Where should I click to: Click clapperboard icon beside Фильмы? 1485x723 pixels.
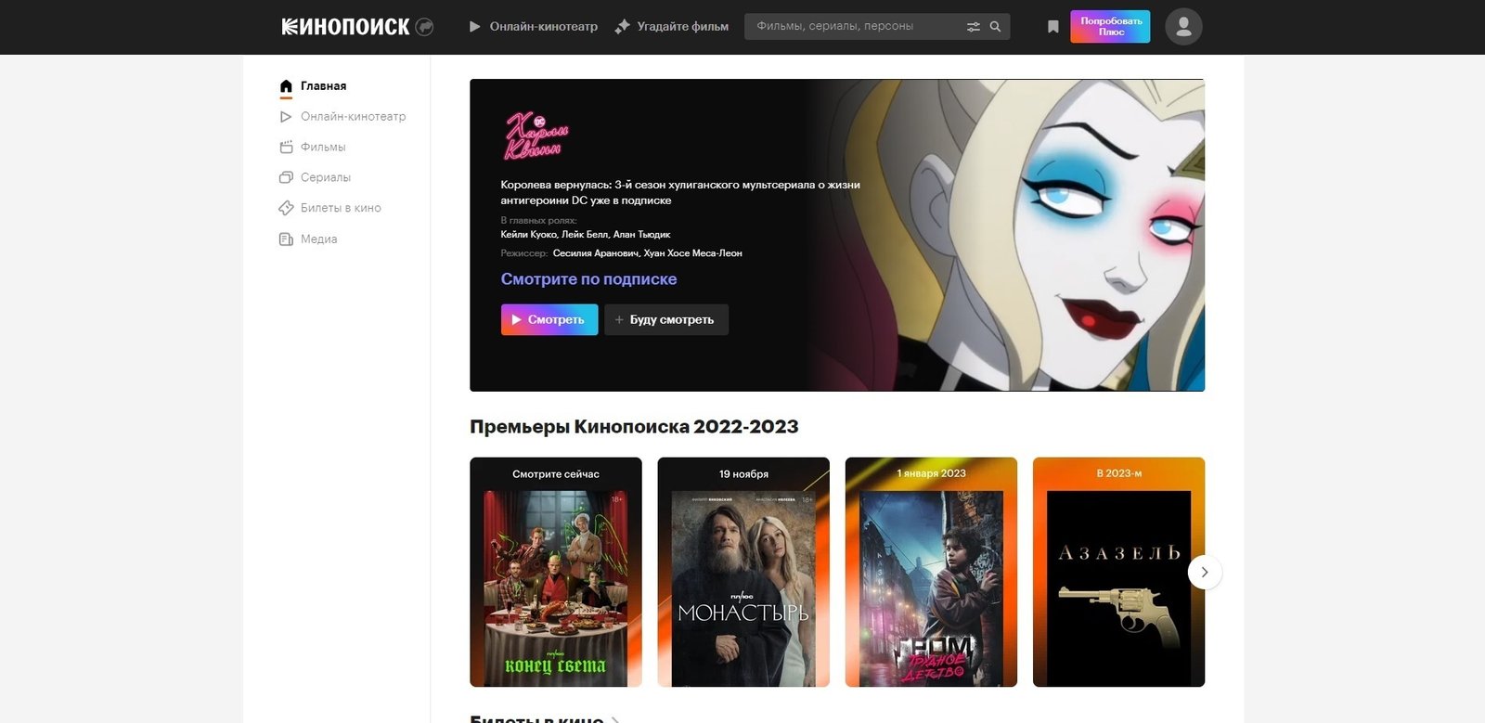[x=286, y=148]
